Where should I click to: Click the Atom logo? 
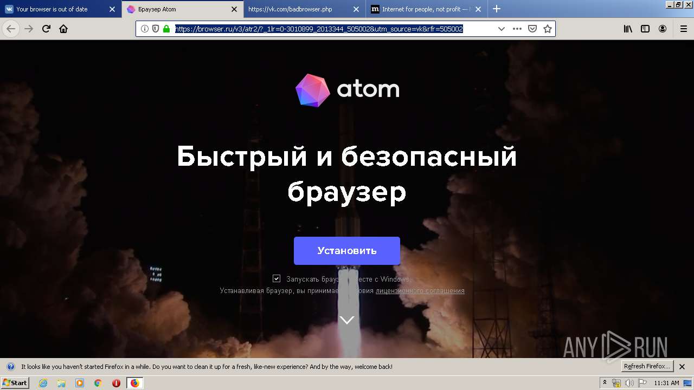pyautogui.click(x=347, y=90)
